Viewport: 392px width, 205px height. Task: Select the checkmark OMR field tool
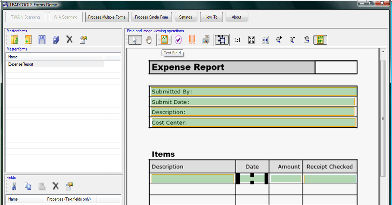pos(178,40)
